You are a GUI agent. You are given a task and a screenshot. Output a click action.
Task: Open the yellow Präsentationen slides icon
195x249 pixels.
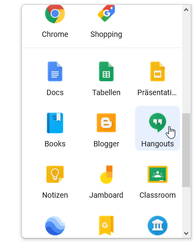tap(158, 72)
